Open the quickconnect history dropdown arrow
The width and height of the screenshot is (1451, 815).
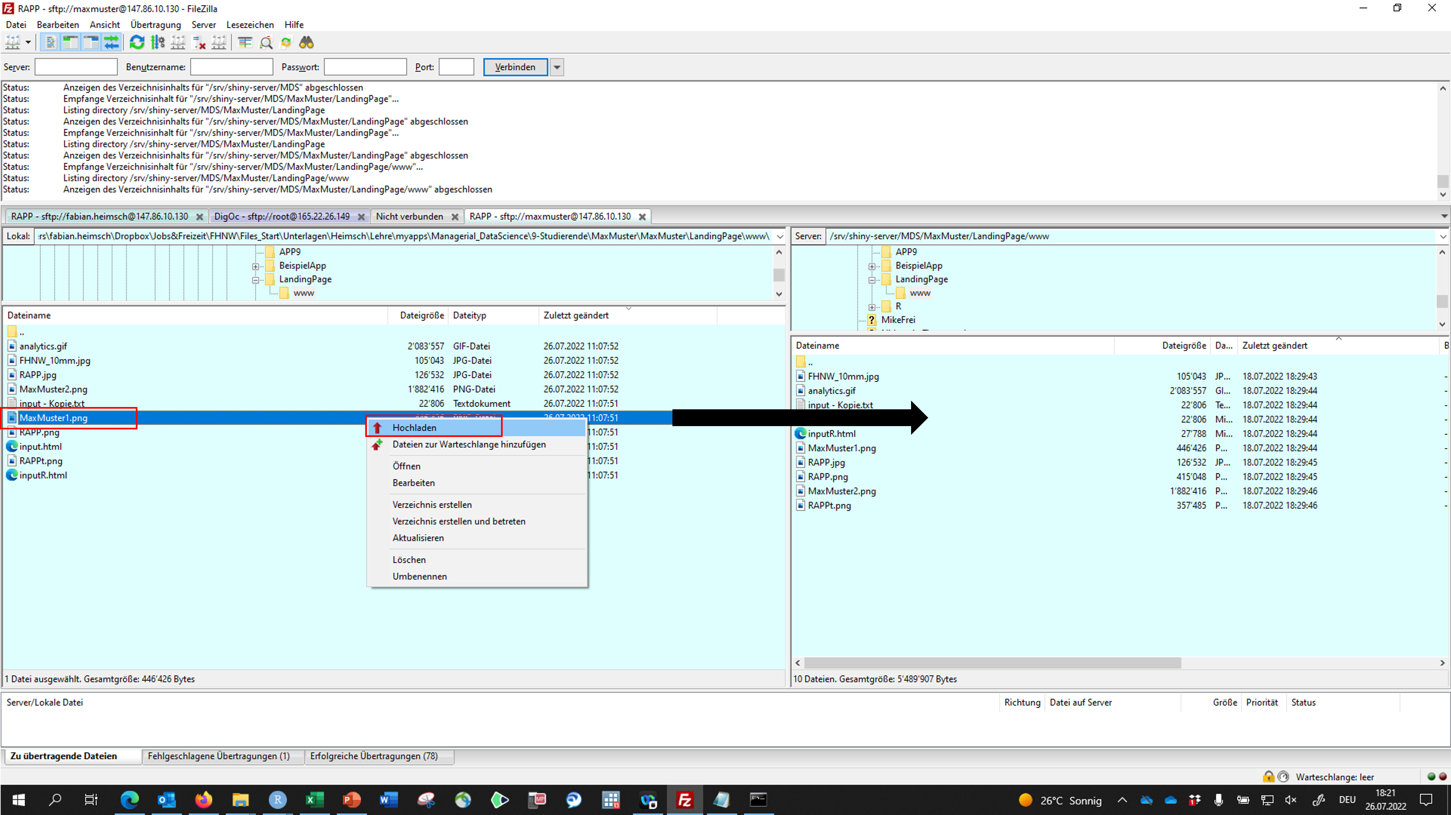click(x=556, y=67)
